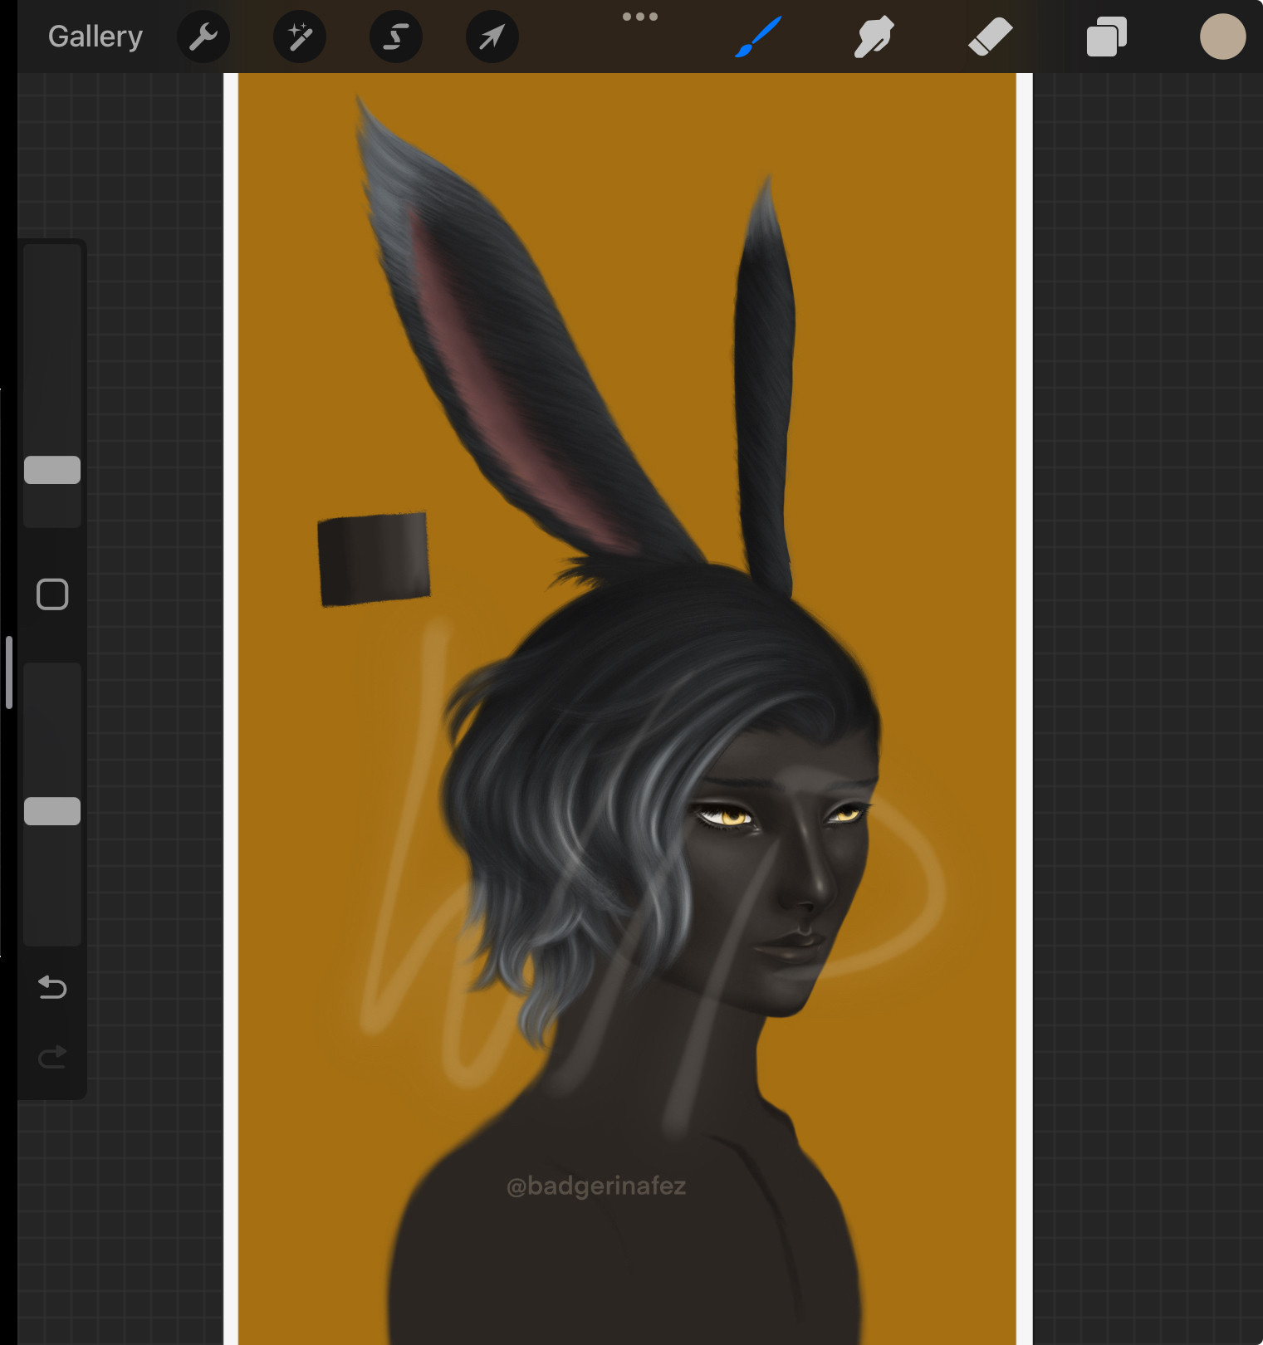The width and height of the screenshot is (1263, 1345).
Task: Tap the dark color swatch on the canvas
Action: (374, 559)
